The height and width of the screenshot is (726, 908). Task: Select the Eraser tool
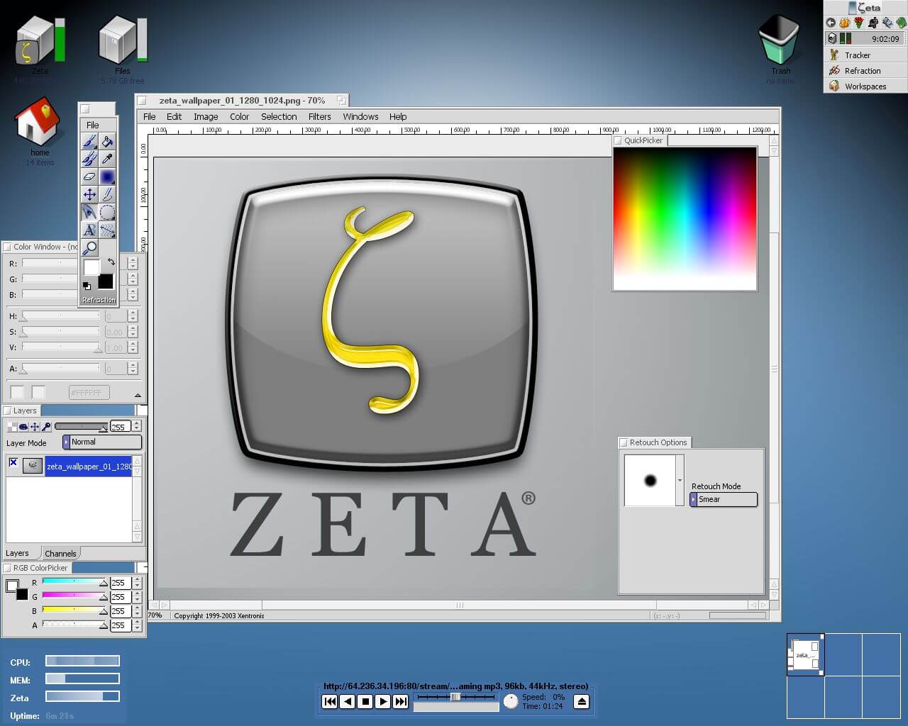pyautogui.click(x=89, y=177)
